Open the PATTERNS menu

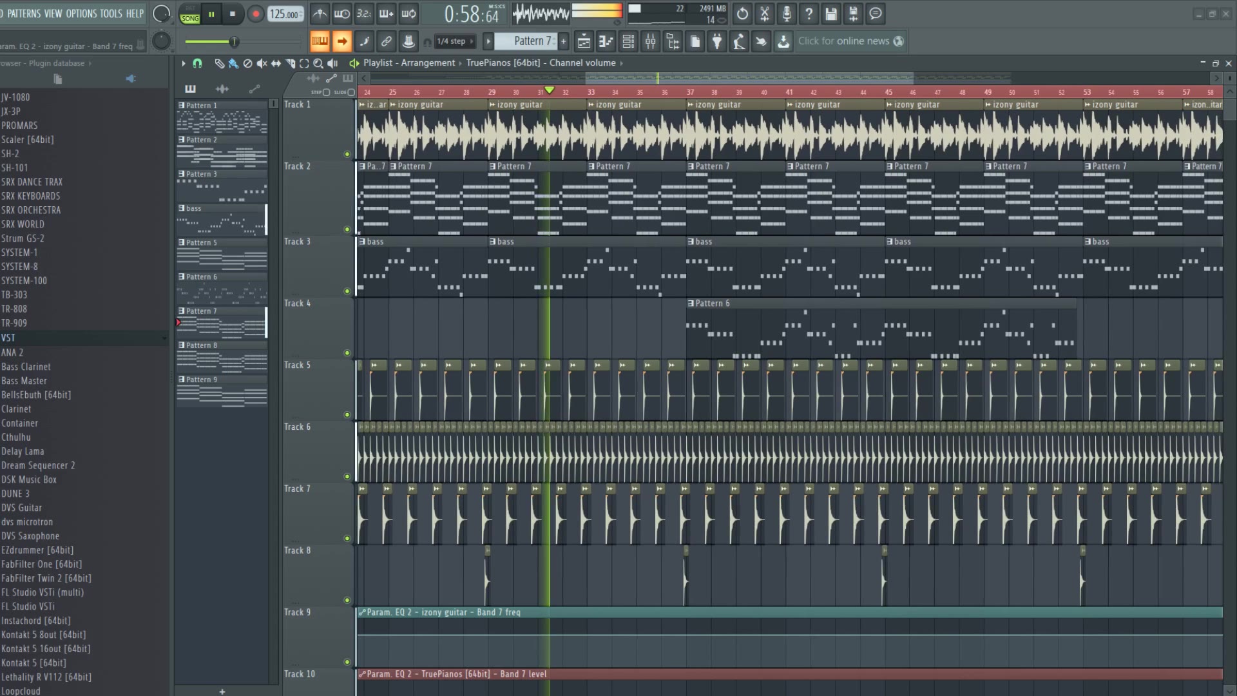tap(24, 14)
